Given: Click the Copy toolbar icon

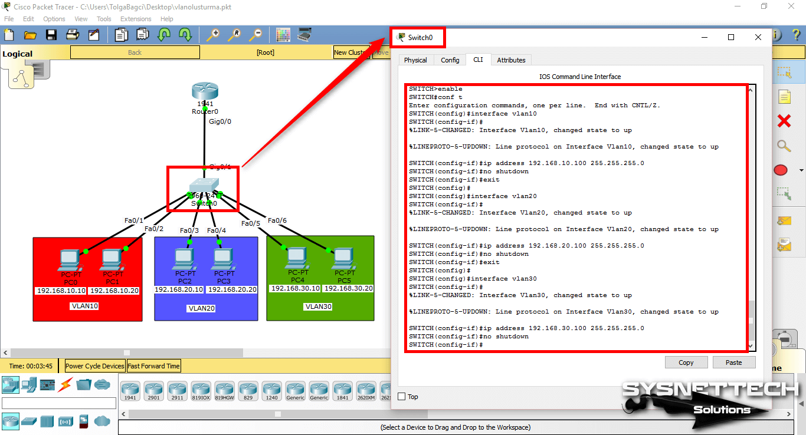Looking at the screenshot, I should 121,35.
